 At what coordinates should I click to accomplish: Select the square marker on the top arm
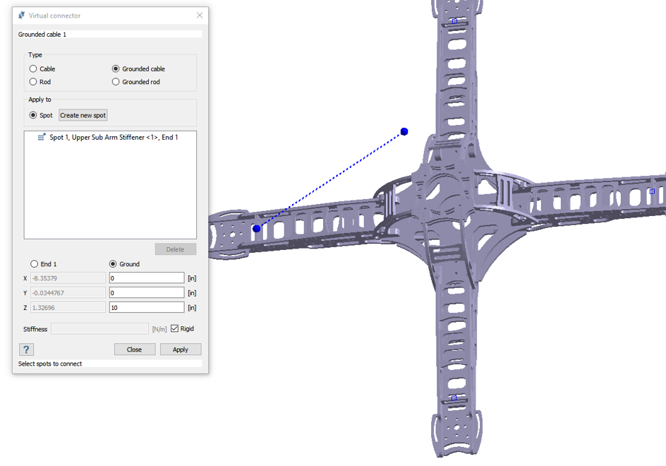[454, 21]
